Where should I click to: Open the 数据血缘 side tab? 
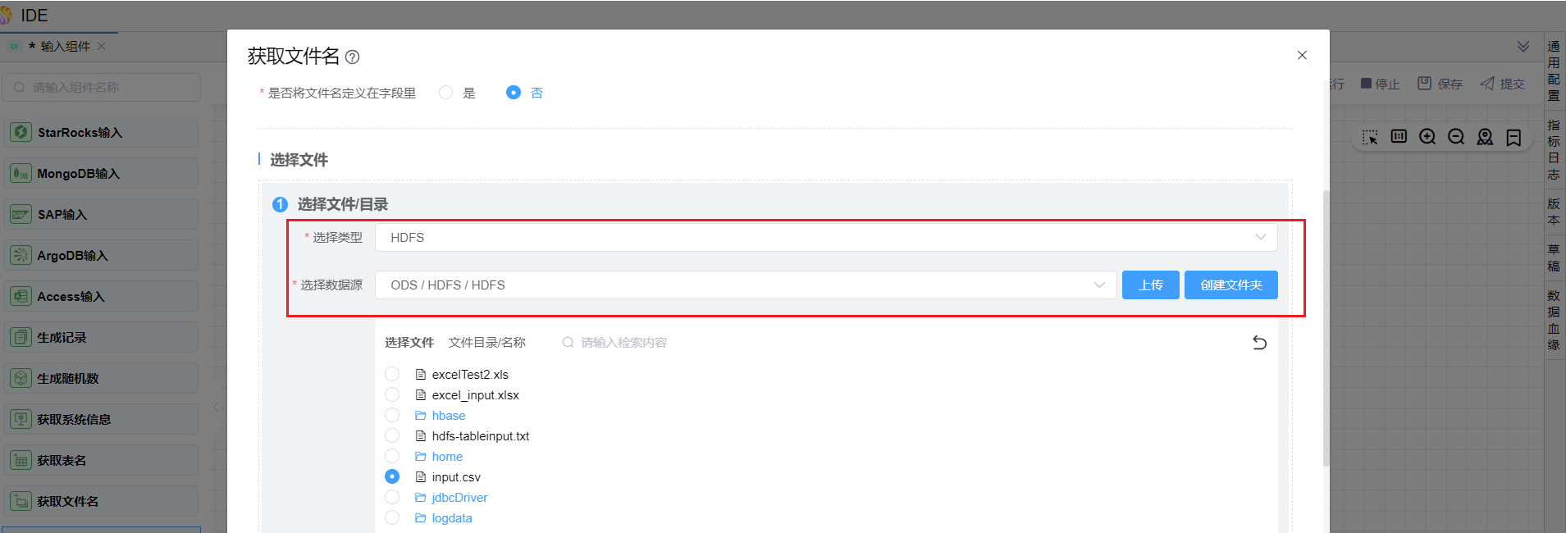(x=1554, y=320)
